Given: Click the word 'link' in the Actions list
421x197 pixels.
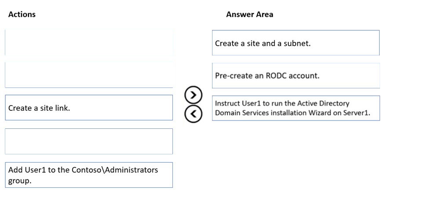Looking at the screenshot, I should pos(62,108).
